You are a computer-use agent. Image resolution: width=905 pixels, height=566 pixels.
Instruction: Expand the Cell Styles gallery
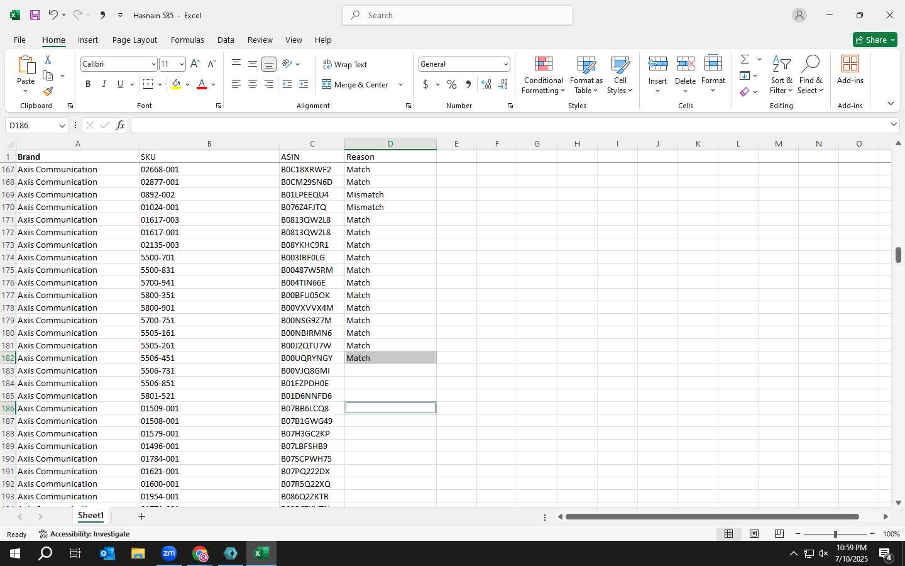coord(620,75)
